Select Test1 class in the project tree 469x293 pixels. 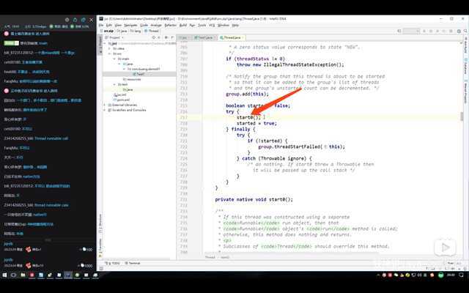click(139, 74)
